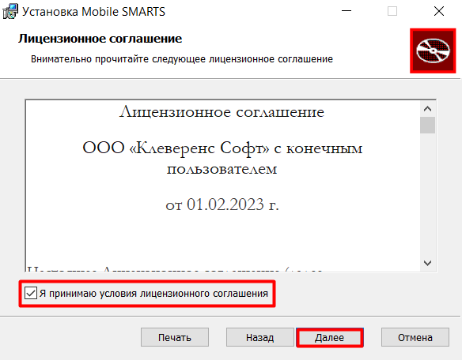
Task: Uncheck the license agreement acceptance checkbox
Action: 31,293
